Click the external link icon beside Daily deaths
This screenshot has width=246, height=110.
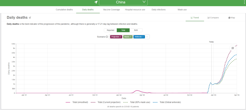pyautogui.click(x=30, y=18)
